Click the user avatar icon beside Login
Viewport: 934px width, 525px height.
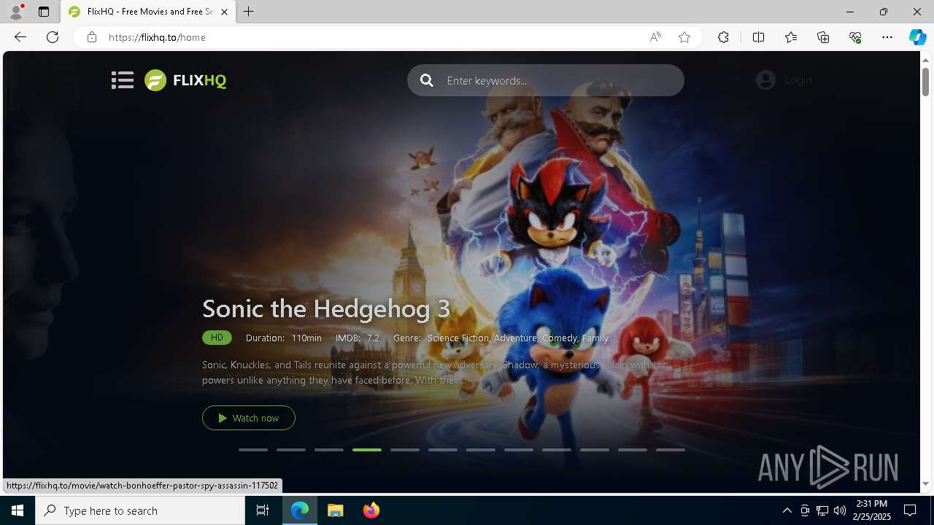[765, 80]
